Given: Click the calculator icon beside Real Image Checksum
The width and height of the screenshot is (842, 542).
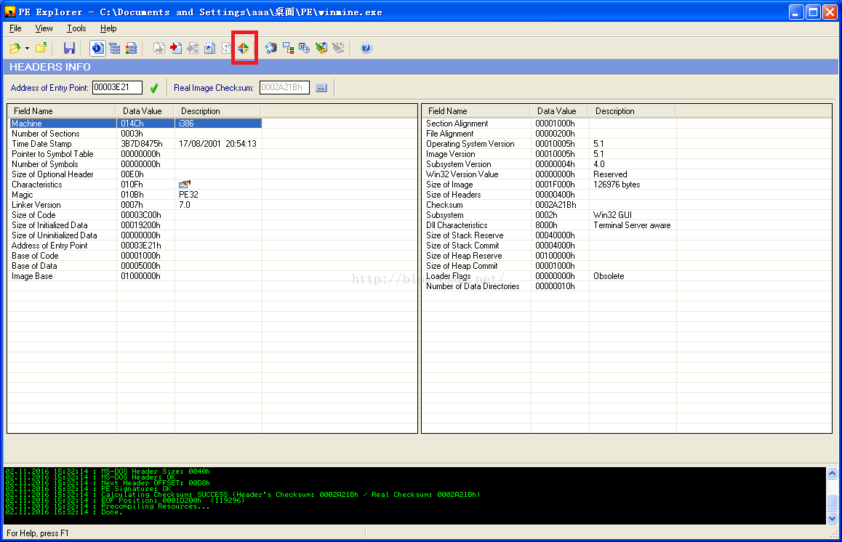Looking at the screenshot, I should [321, 88].
